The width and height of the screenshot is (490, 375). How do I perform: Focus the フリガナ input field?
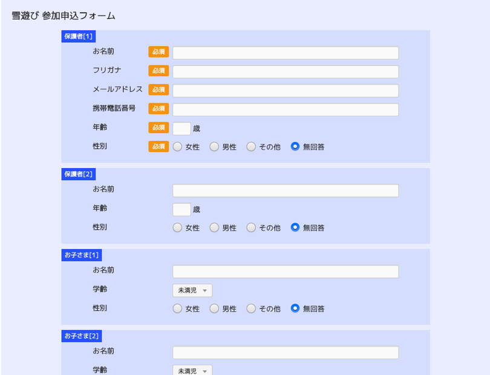pos(286,71)
